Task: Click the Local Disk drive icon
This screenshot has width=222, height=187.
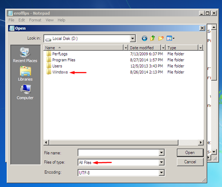Action: point(48,39)
